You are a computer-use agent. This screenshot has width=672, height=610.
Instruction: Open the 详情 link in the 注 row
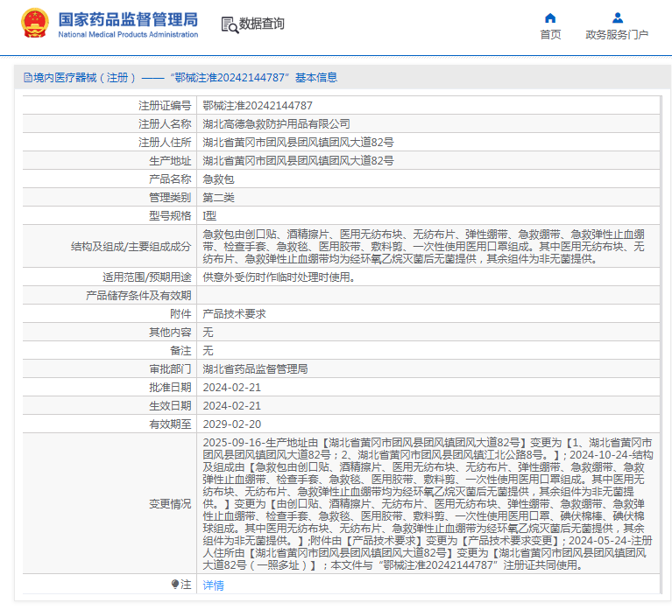point(213,585)
